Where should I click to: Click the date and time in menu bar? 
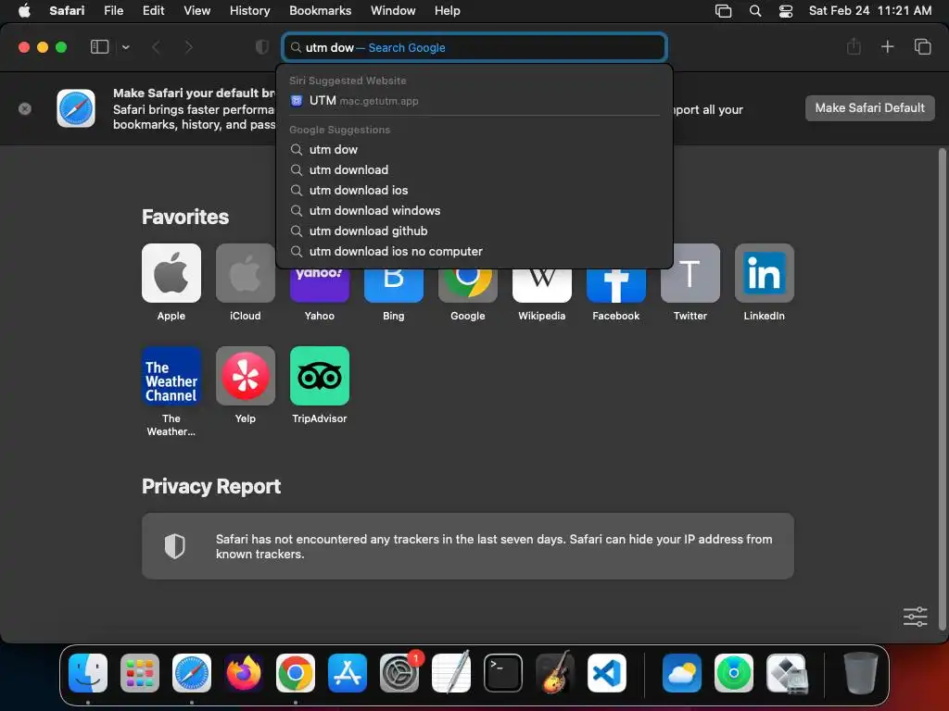(869, 10)
